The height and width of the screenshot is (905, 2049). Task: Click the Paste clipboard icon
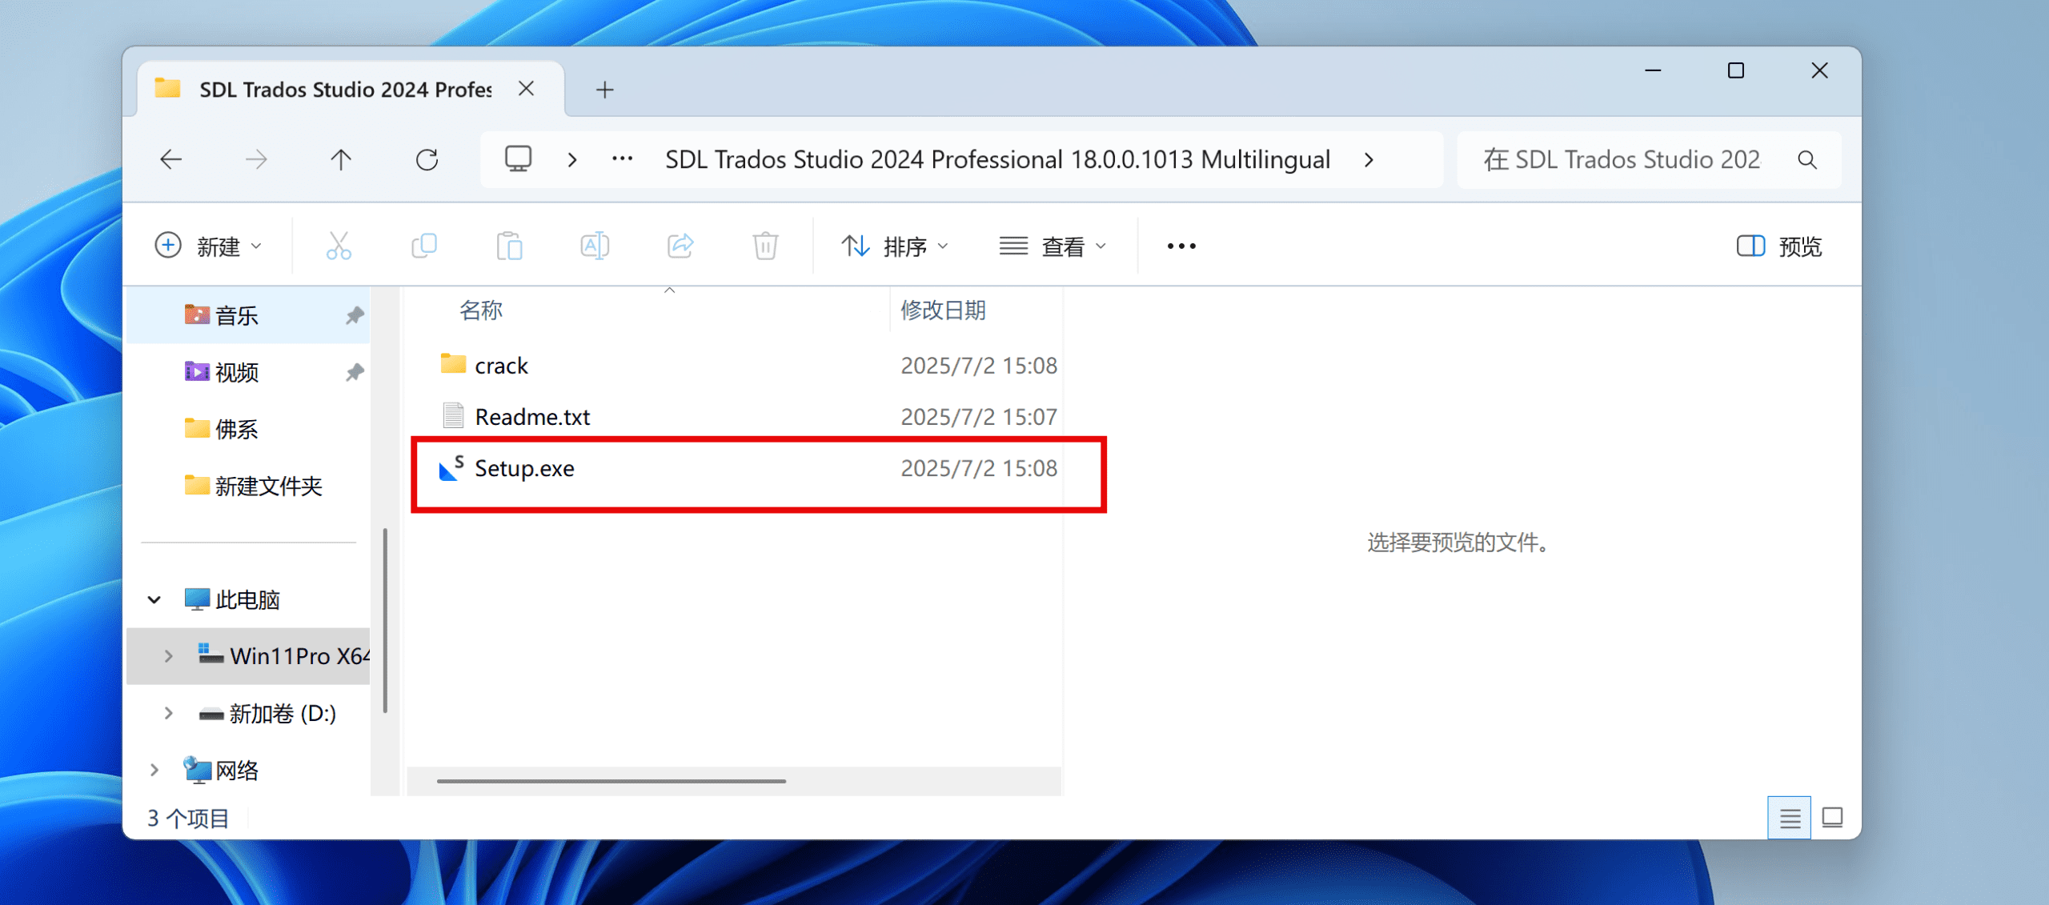509,246
